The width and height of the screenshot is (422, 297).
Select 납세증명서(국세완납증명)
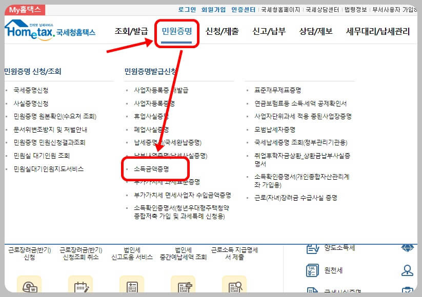point(168,142)
